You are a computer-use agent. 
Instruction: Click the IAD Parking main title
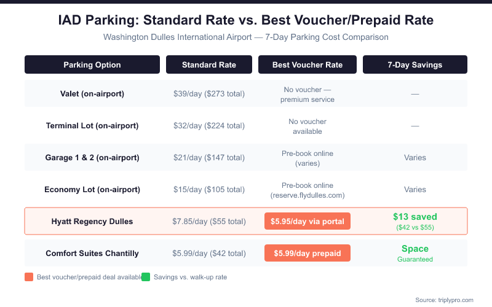pyautogui.click(x=246, y=20)
